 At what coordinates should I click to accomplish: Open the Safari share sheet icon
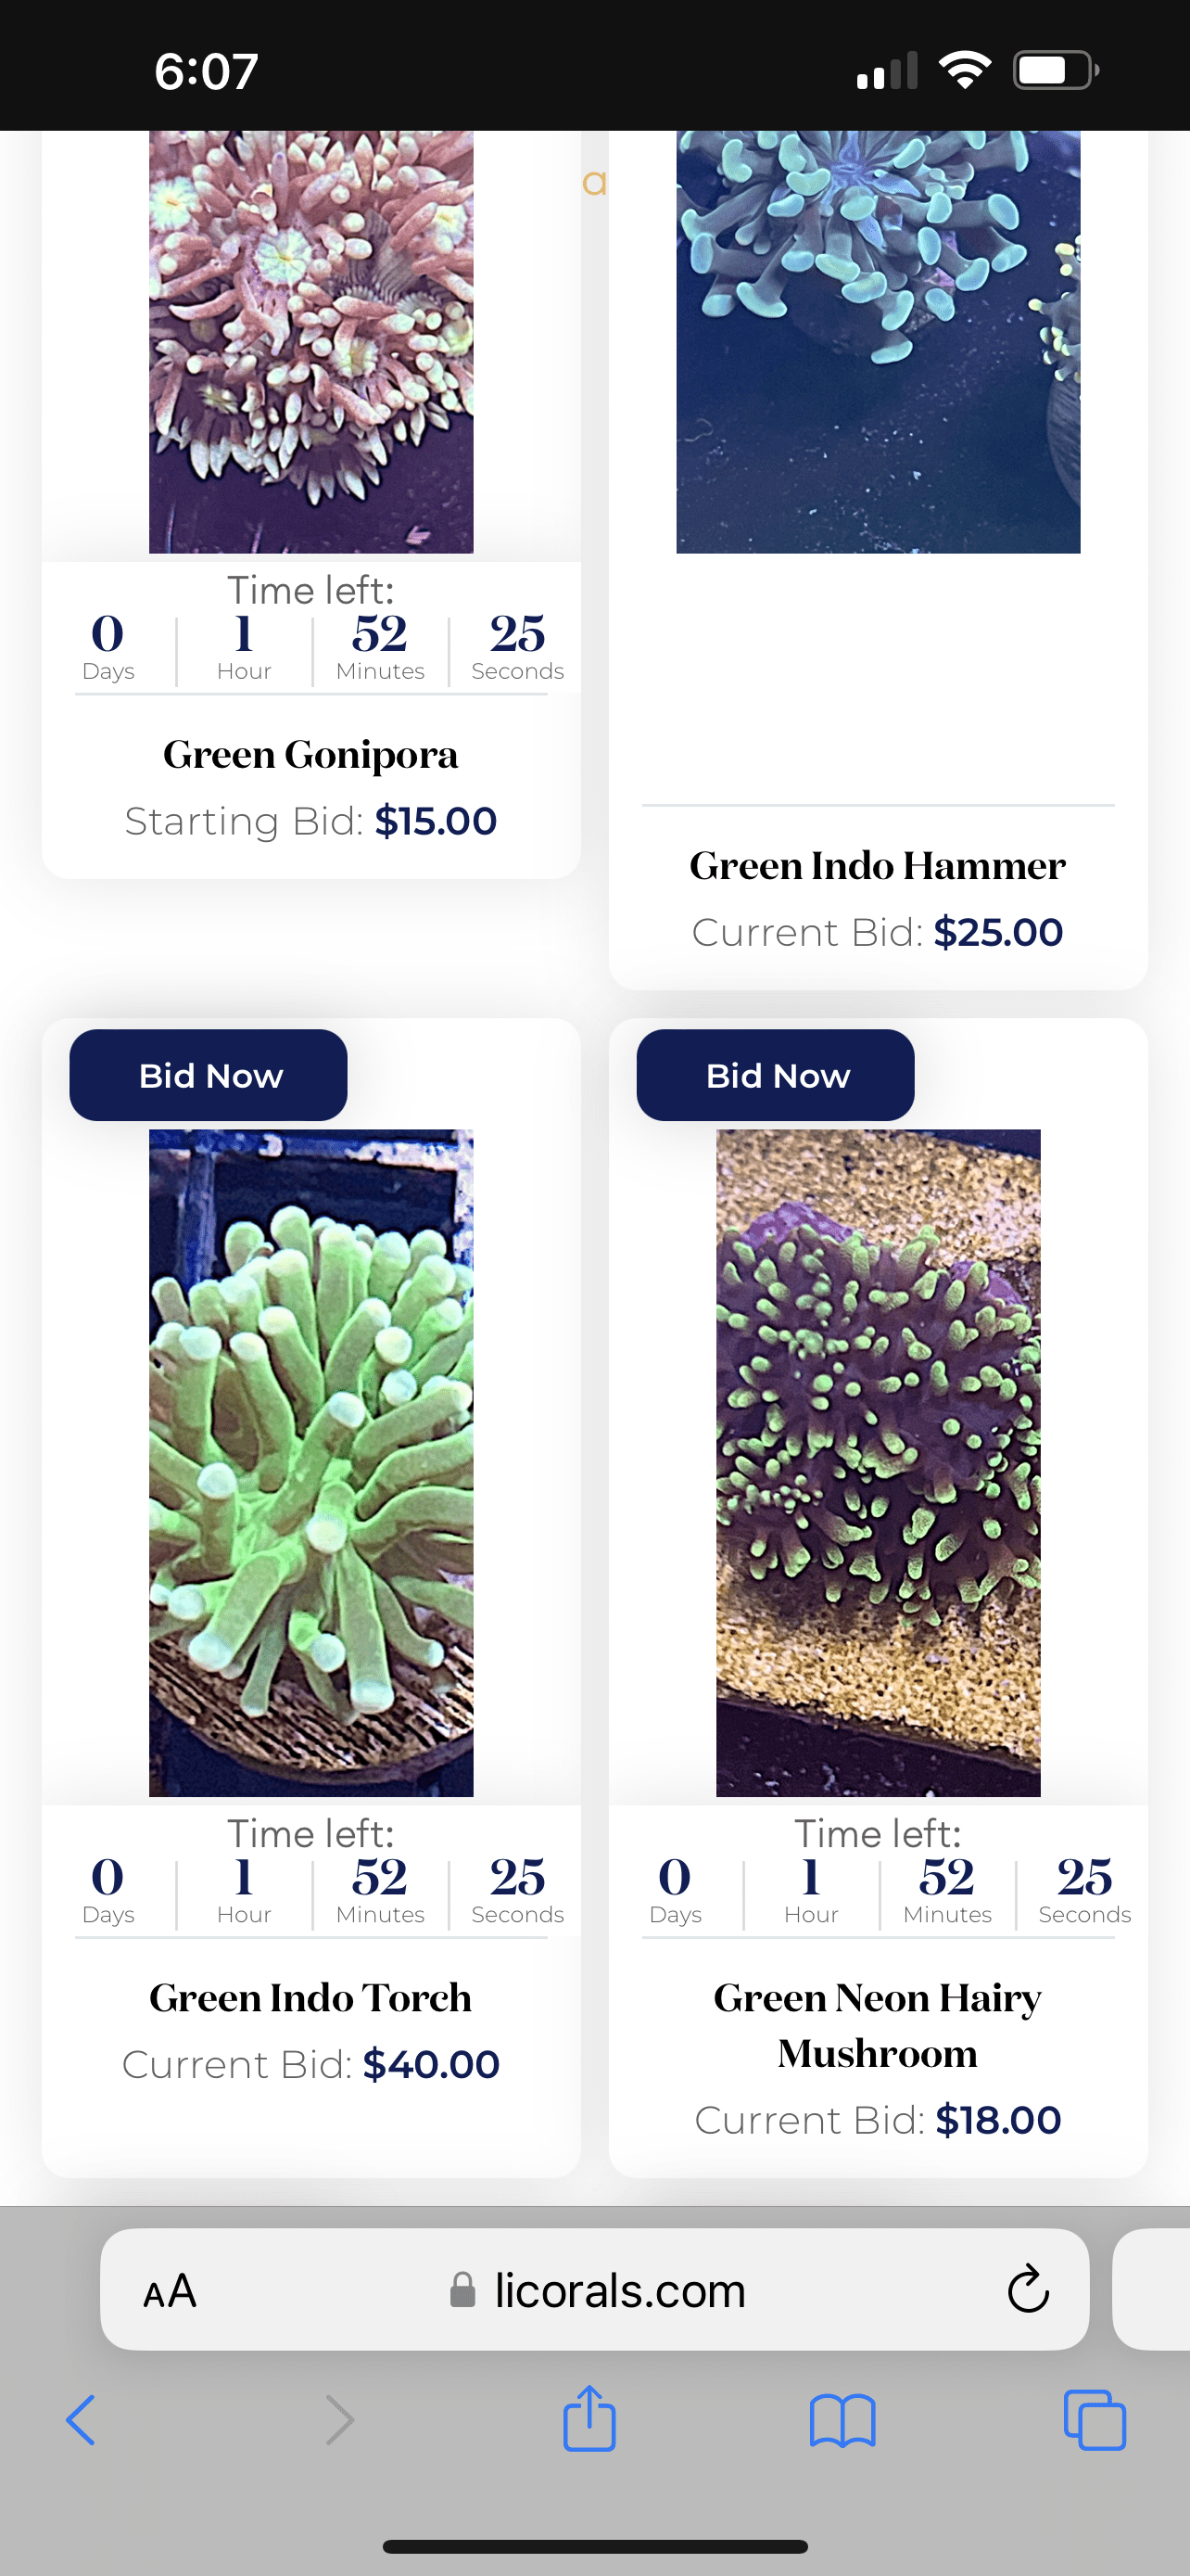pos(589,2418)
